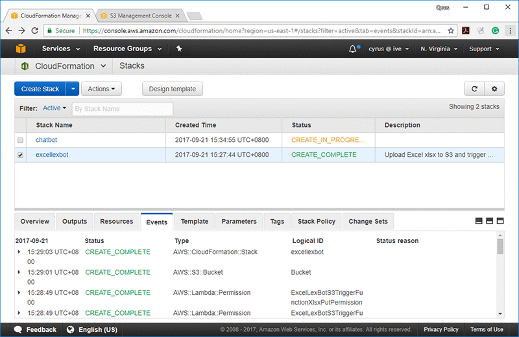
Task: Open the Resource Groups dropdown
Action: click(127, 49)
